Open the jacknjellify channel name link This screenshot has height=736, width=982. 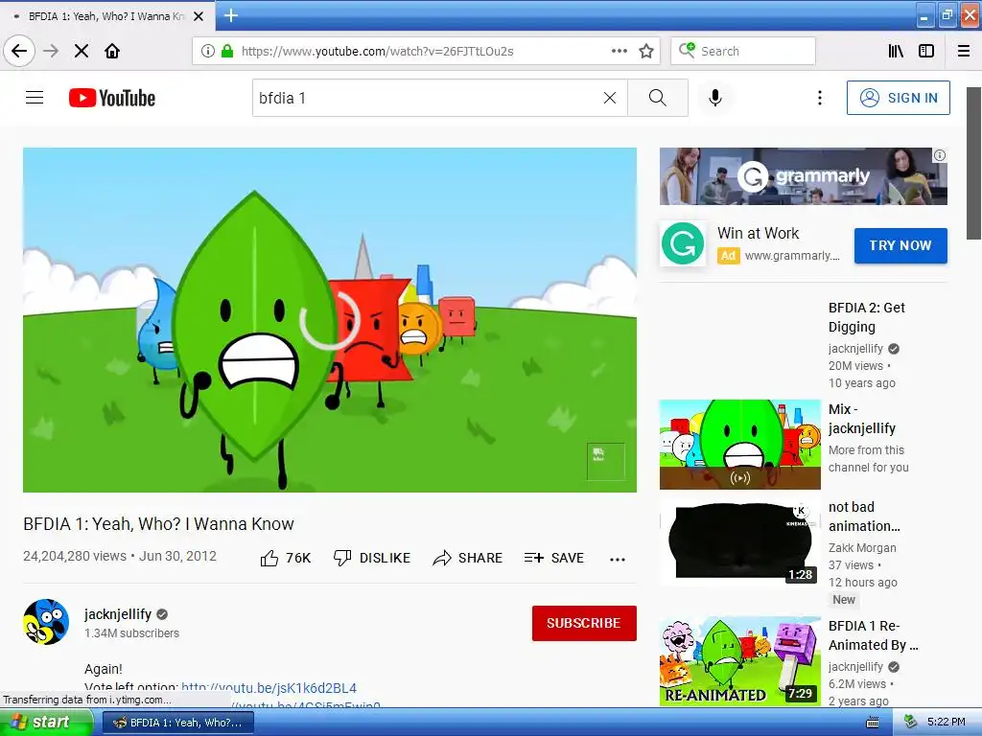118,614
